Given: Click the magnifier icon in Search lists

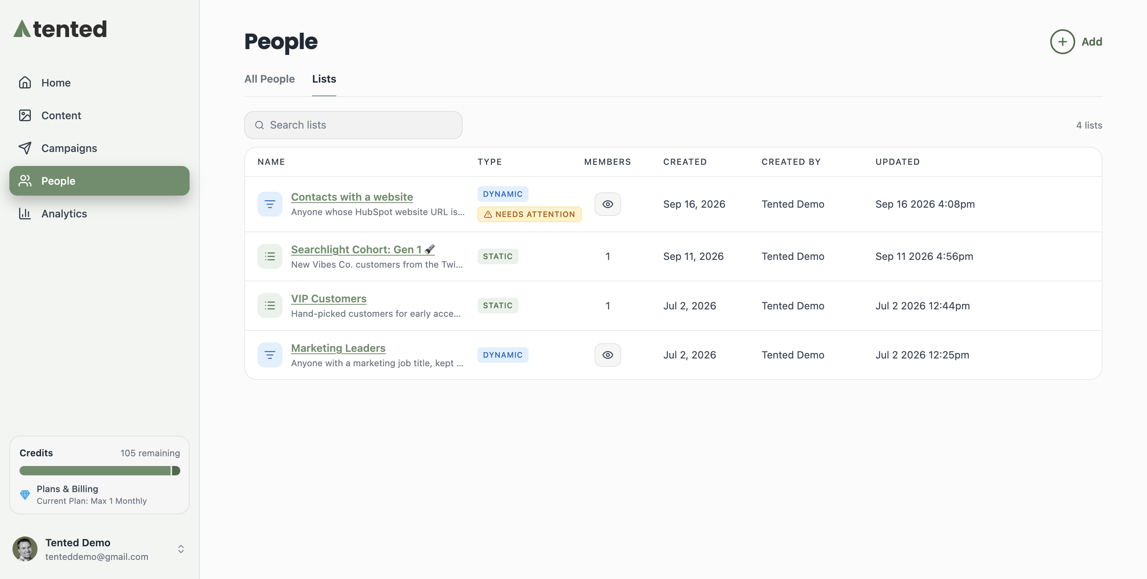Looking at the screenshot, I should [259, 125].
